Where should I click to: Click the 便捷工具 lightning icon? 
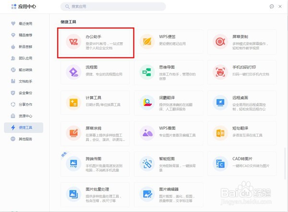pos(13,127)
